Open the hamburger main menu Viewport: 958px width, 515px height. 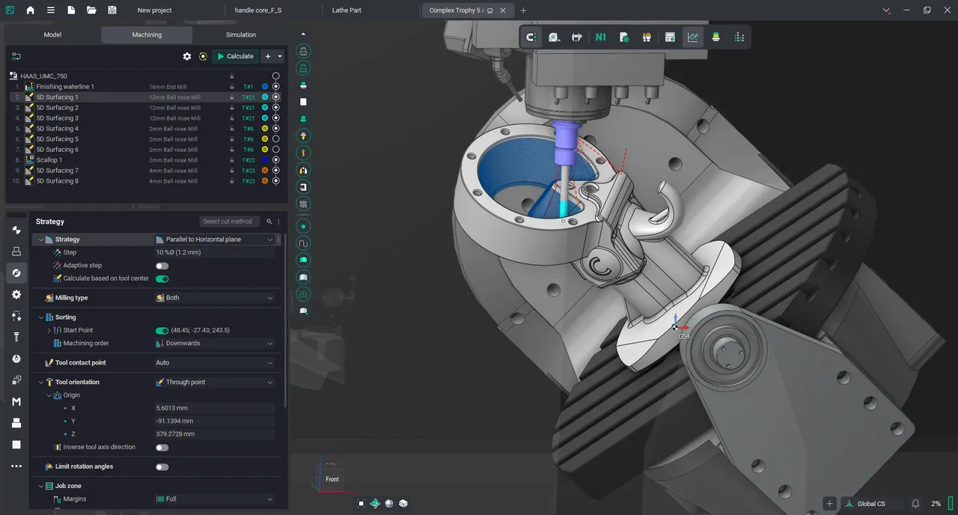[50, 10]
